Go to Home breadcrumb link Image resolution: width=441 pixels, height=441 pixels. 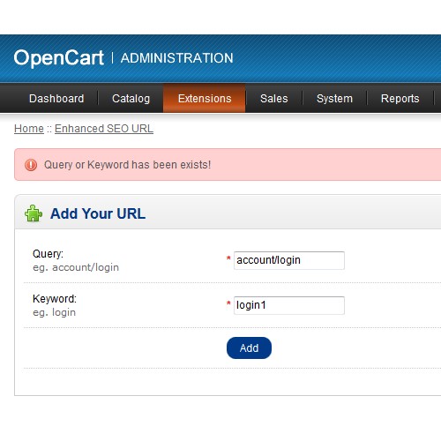29,129
